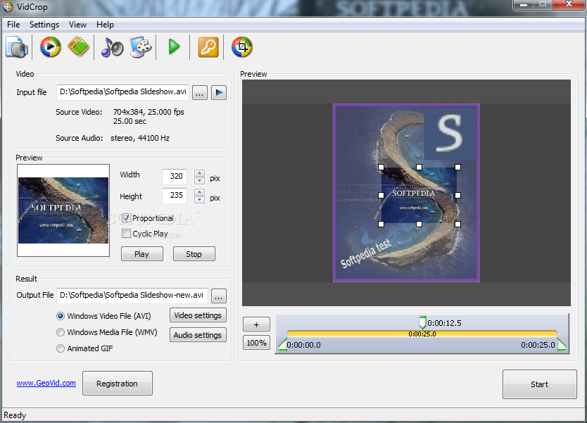587x423 pixels.
Task: Browse for input file
Action: click(200, 92)
